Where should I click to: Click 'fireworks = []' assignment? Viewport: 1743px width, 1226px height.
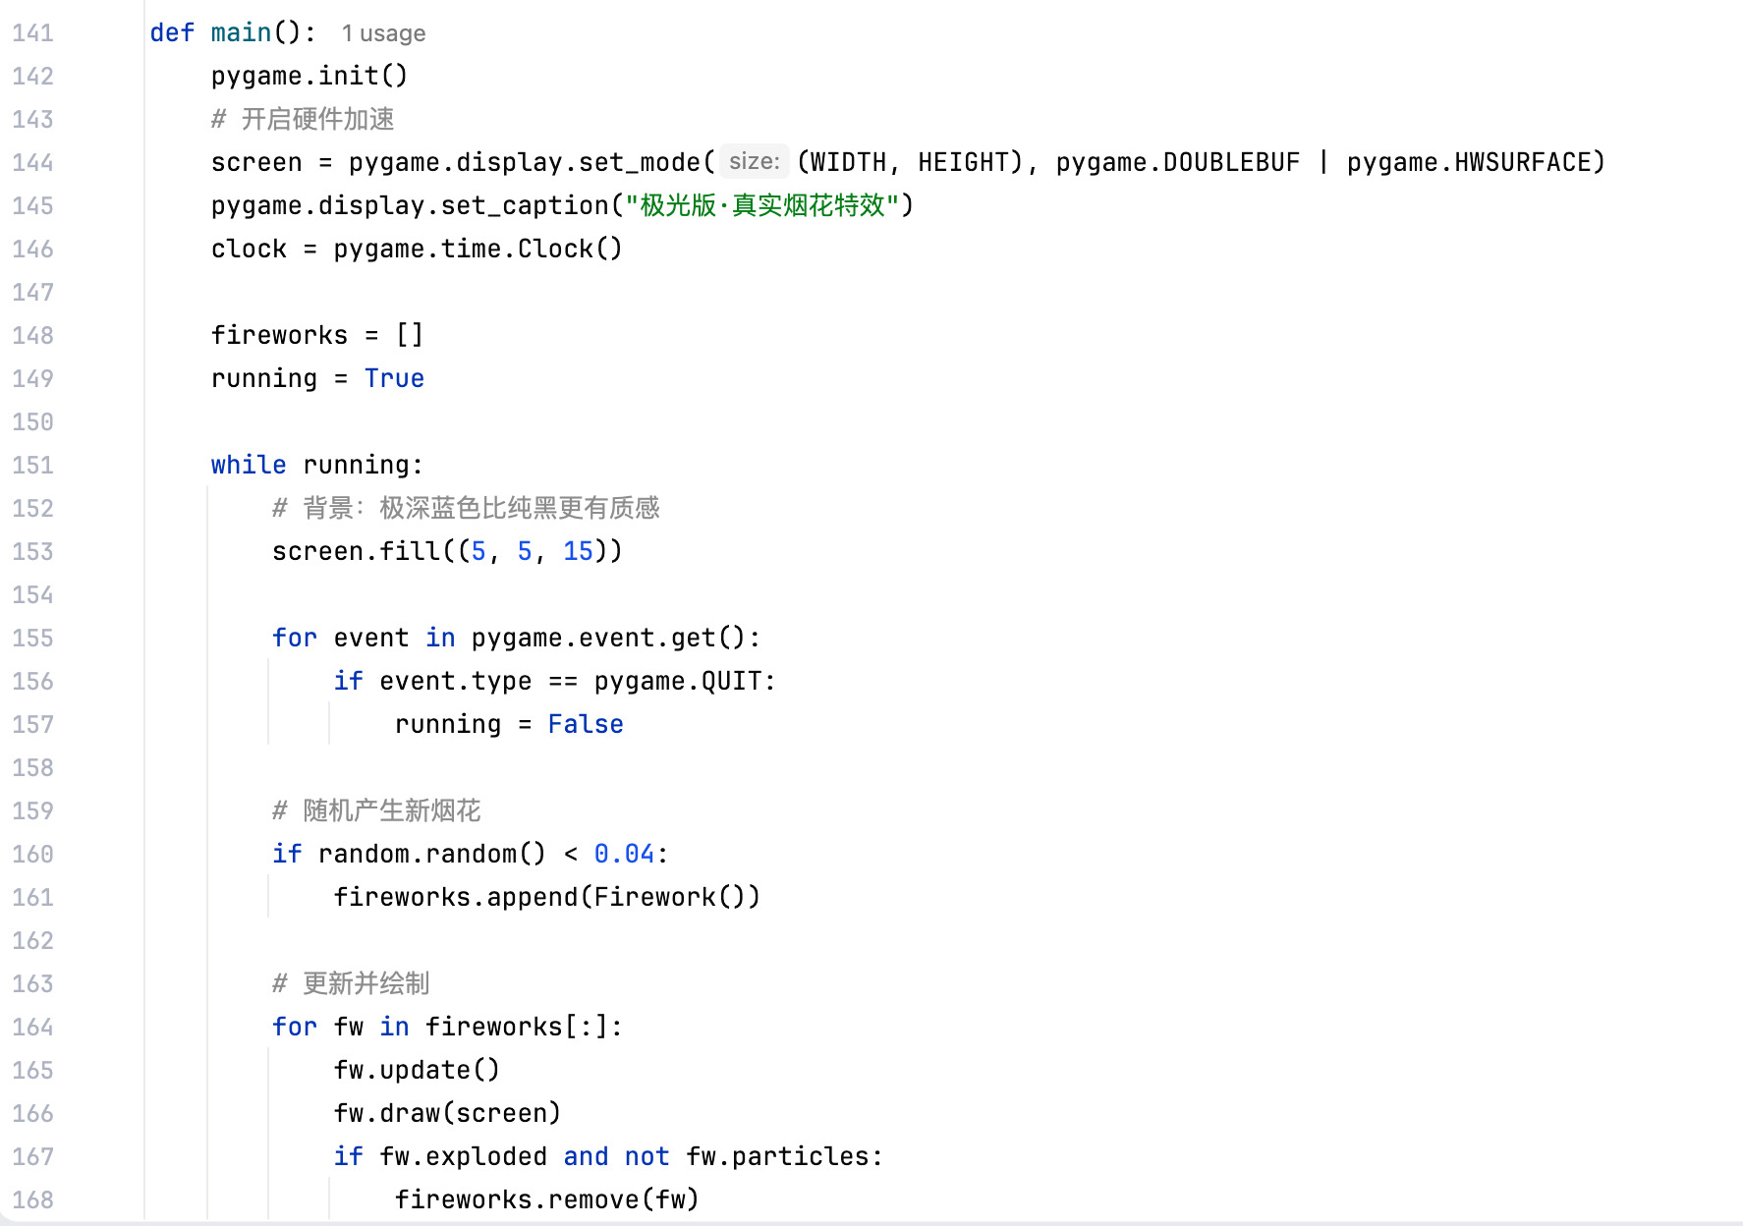317,336
